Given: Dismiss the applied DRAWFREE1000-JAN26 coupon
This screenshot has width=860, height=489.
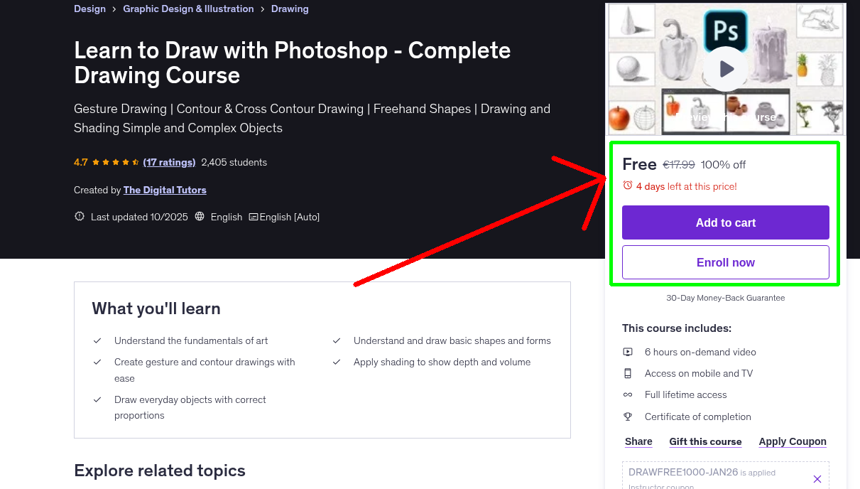Looking at the screenshot, I should (817, 478).
